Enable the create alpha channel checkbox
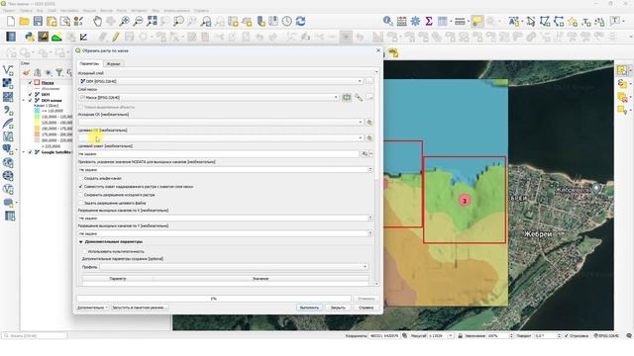The image size is (634, 356). pos(81,178)
